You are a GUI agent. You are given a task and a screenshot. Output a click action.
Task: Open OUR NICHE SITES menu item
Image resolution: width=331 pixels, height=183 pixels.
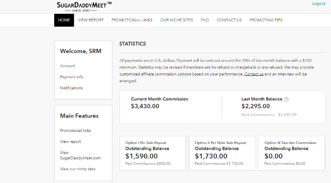click(x=176, y=20)
